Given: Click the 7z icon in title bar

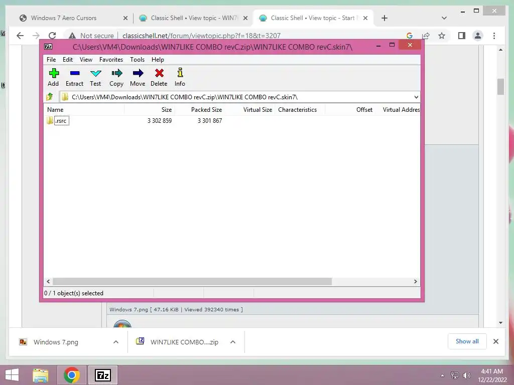Looking at the screenshot, I should (x=48, y=47).
